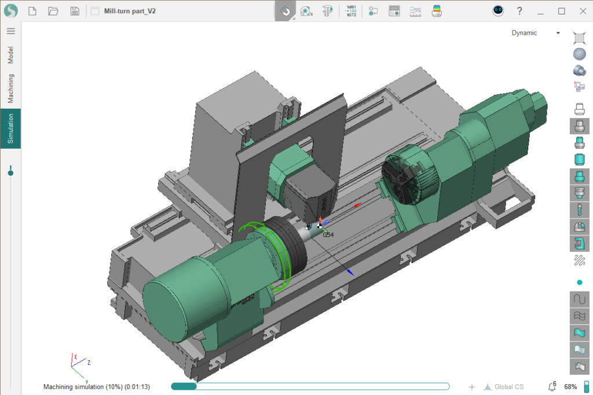The image size is (593, 395).
Task: Expand the hamburger menu in the left sidebar
Action: 10,31
